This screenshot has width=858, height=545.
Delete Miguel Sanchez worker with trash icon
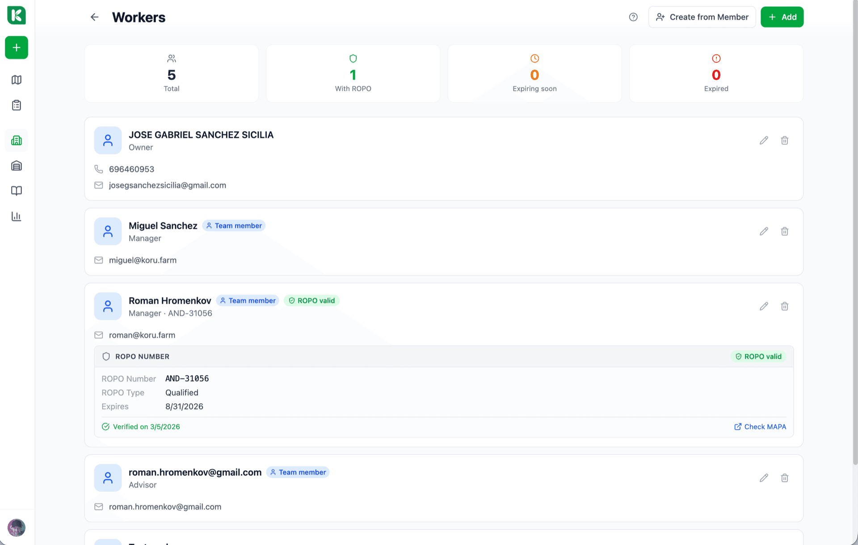pyautogui.click(x=784, y=231)
